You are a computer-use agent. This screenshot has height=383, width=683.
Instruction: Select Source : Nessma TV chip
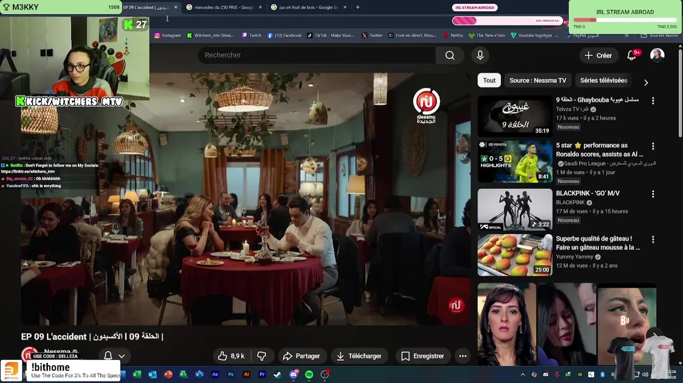coord(538,80)
